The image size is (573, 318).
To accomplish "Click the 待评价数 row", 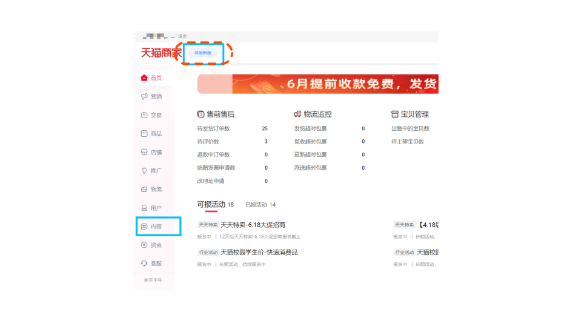I will click(x=233, y=142).
